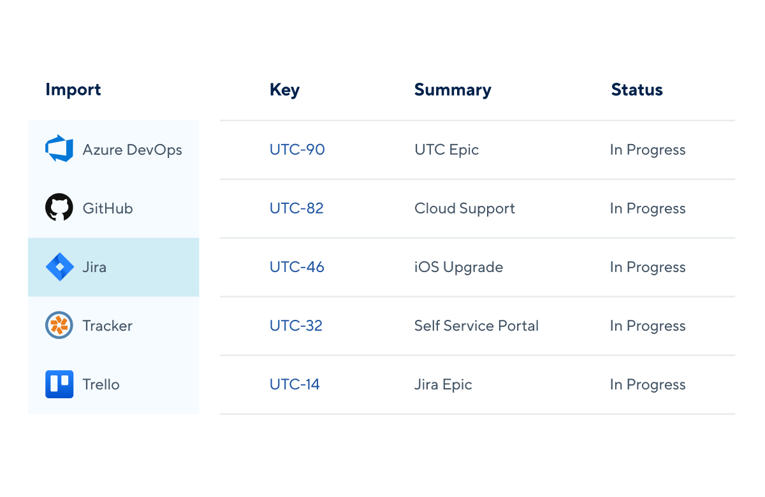The image size is (765, 497).
Task: Click the Azure DevOps logo icon
Action: (59, 149)
